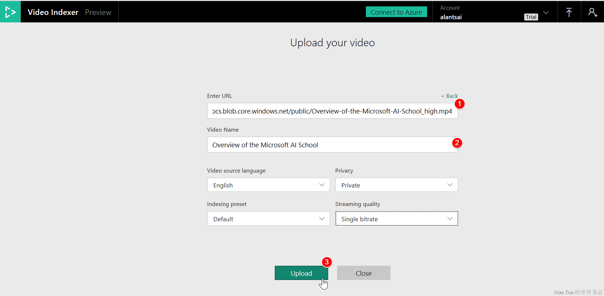604x296 pixels.
Task: Open the Indexing preset dropdown
Action: click(x=268, y=219)
